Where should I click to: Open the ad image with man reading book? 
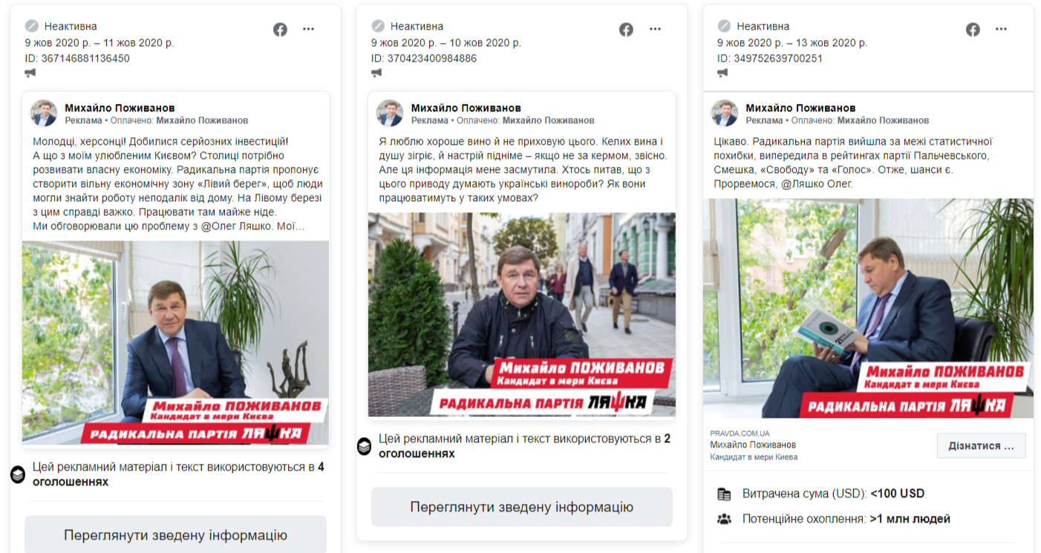click(868, 308)
